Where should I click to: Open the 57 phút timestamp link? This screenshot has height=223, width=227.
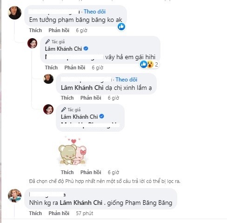[x=85, y=213]
